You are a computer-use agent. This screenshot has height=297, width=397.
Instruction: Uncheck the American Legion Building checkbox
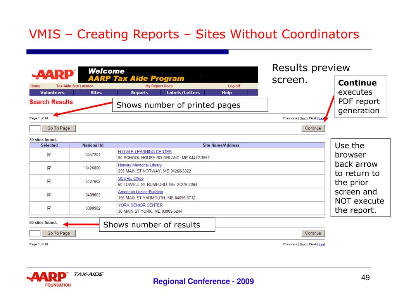[49, 195]
